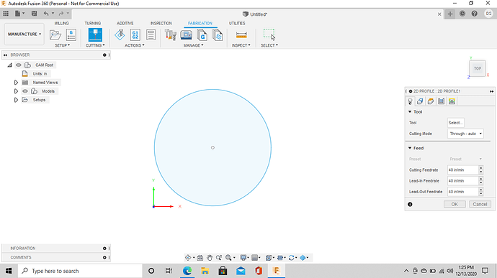The width and height of the screenshot is (497, 278).
Task: Open the Manufacture workspace dropdown
Action: pyautogui.click(x=24, y=34)
